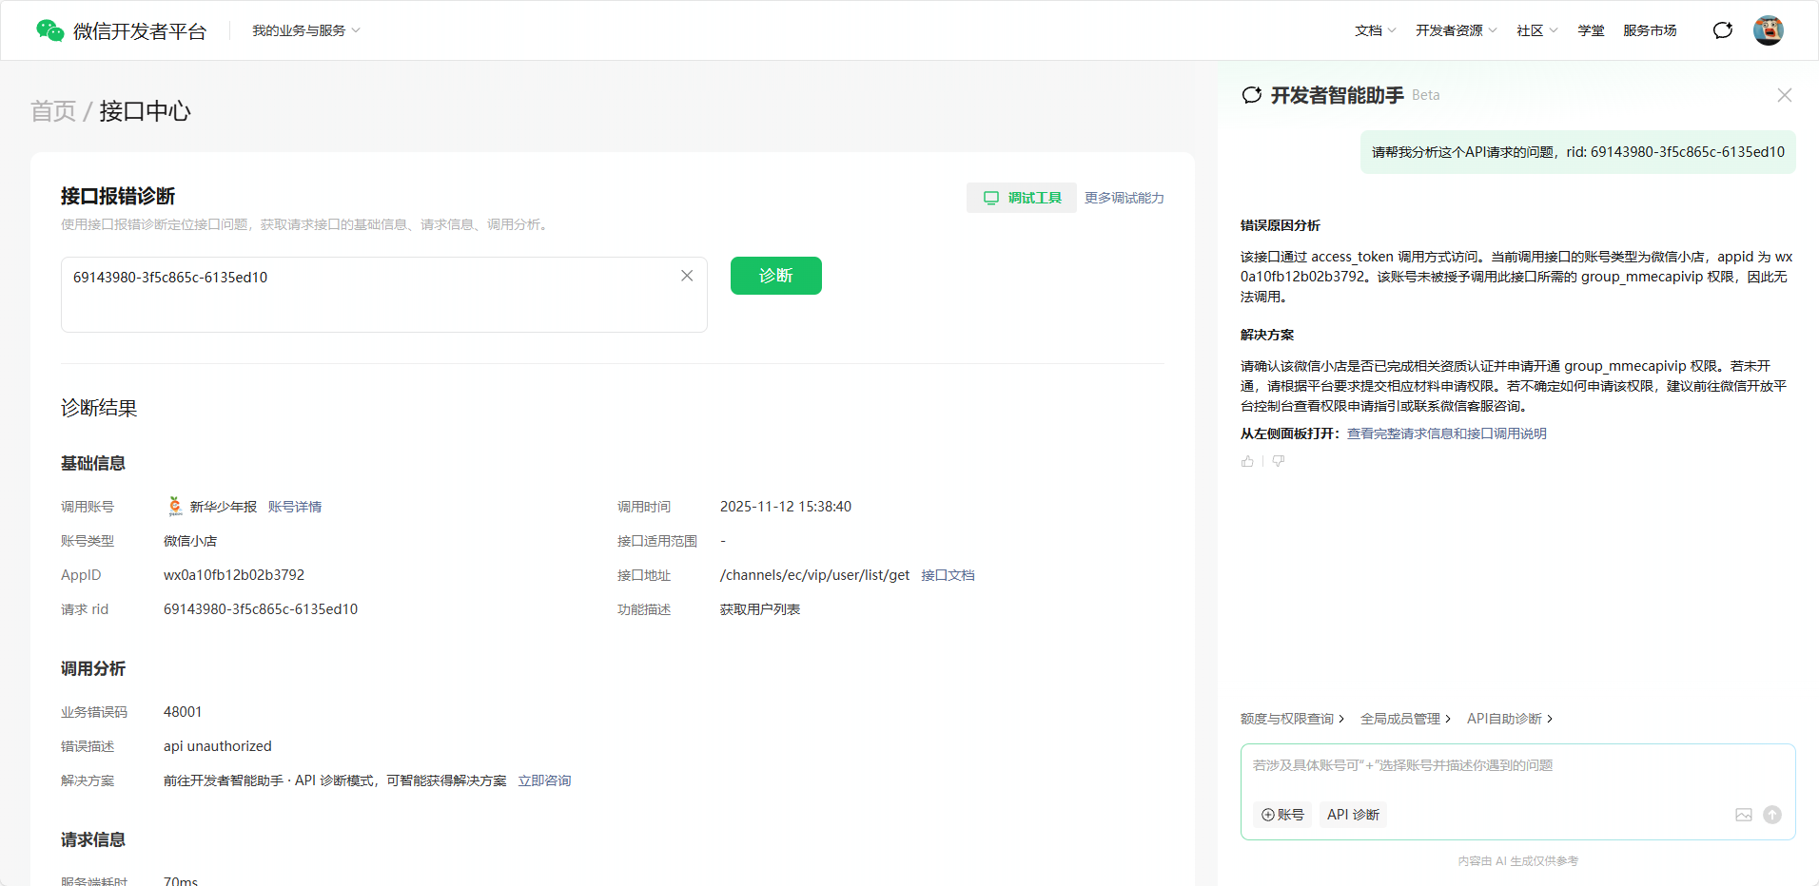Screen dimensions: 1819x886
Task: Click the 业务错误码 value 48001
Action: point(183,712)
